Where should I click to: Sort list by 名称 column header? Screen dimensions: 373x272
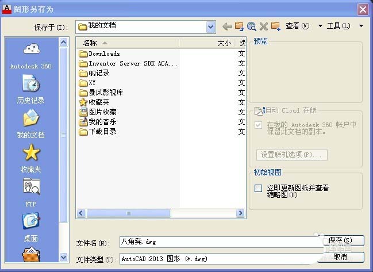point(127,43)
